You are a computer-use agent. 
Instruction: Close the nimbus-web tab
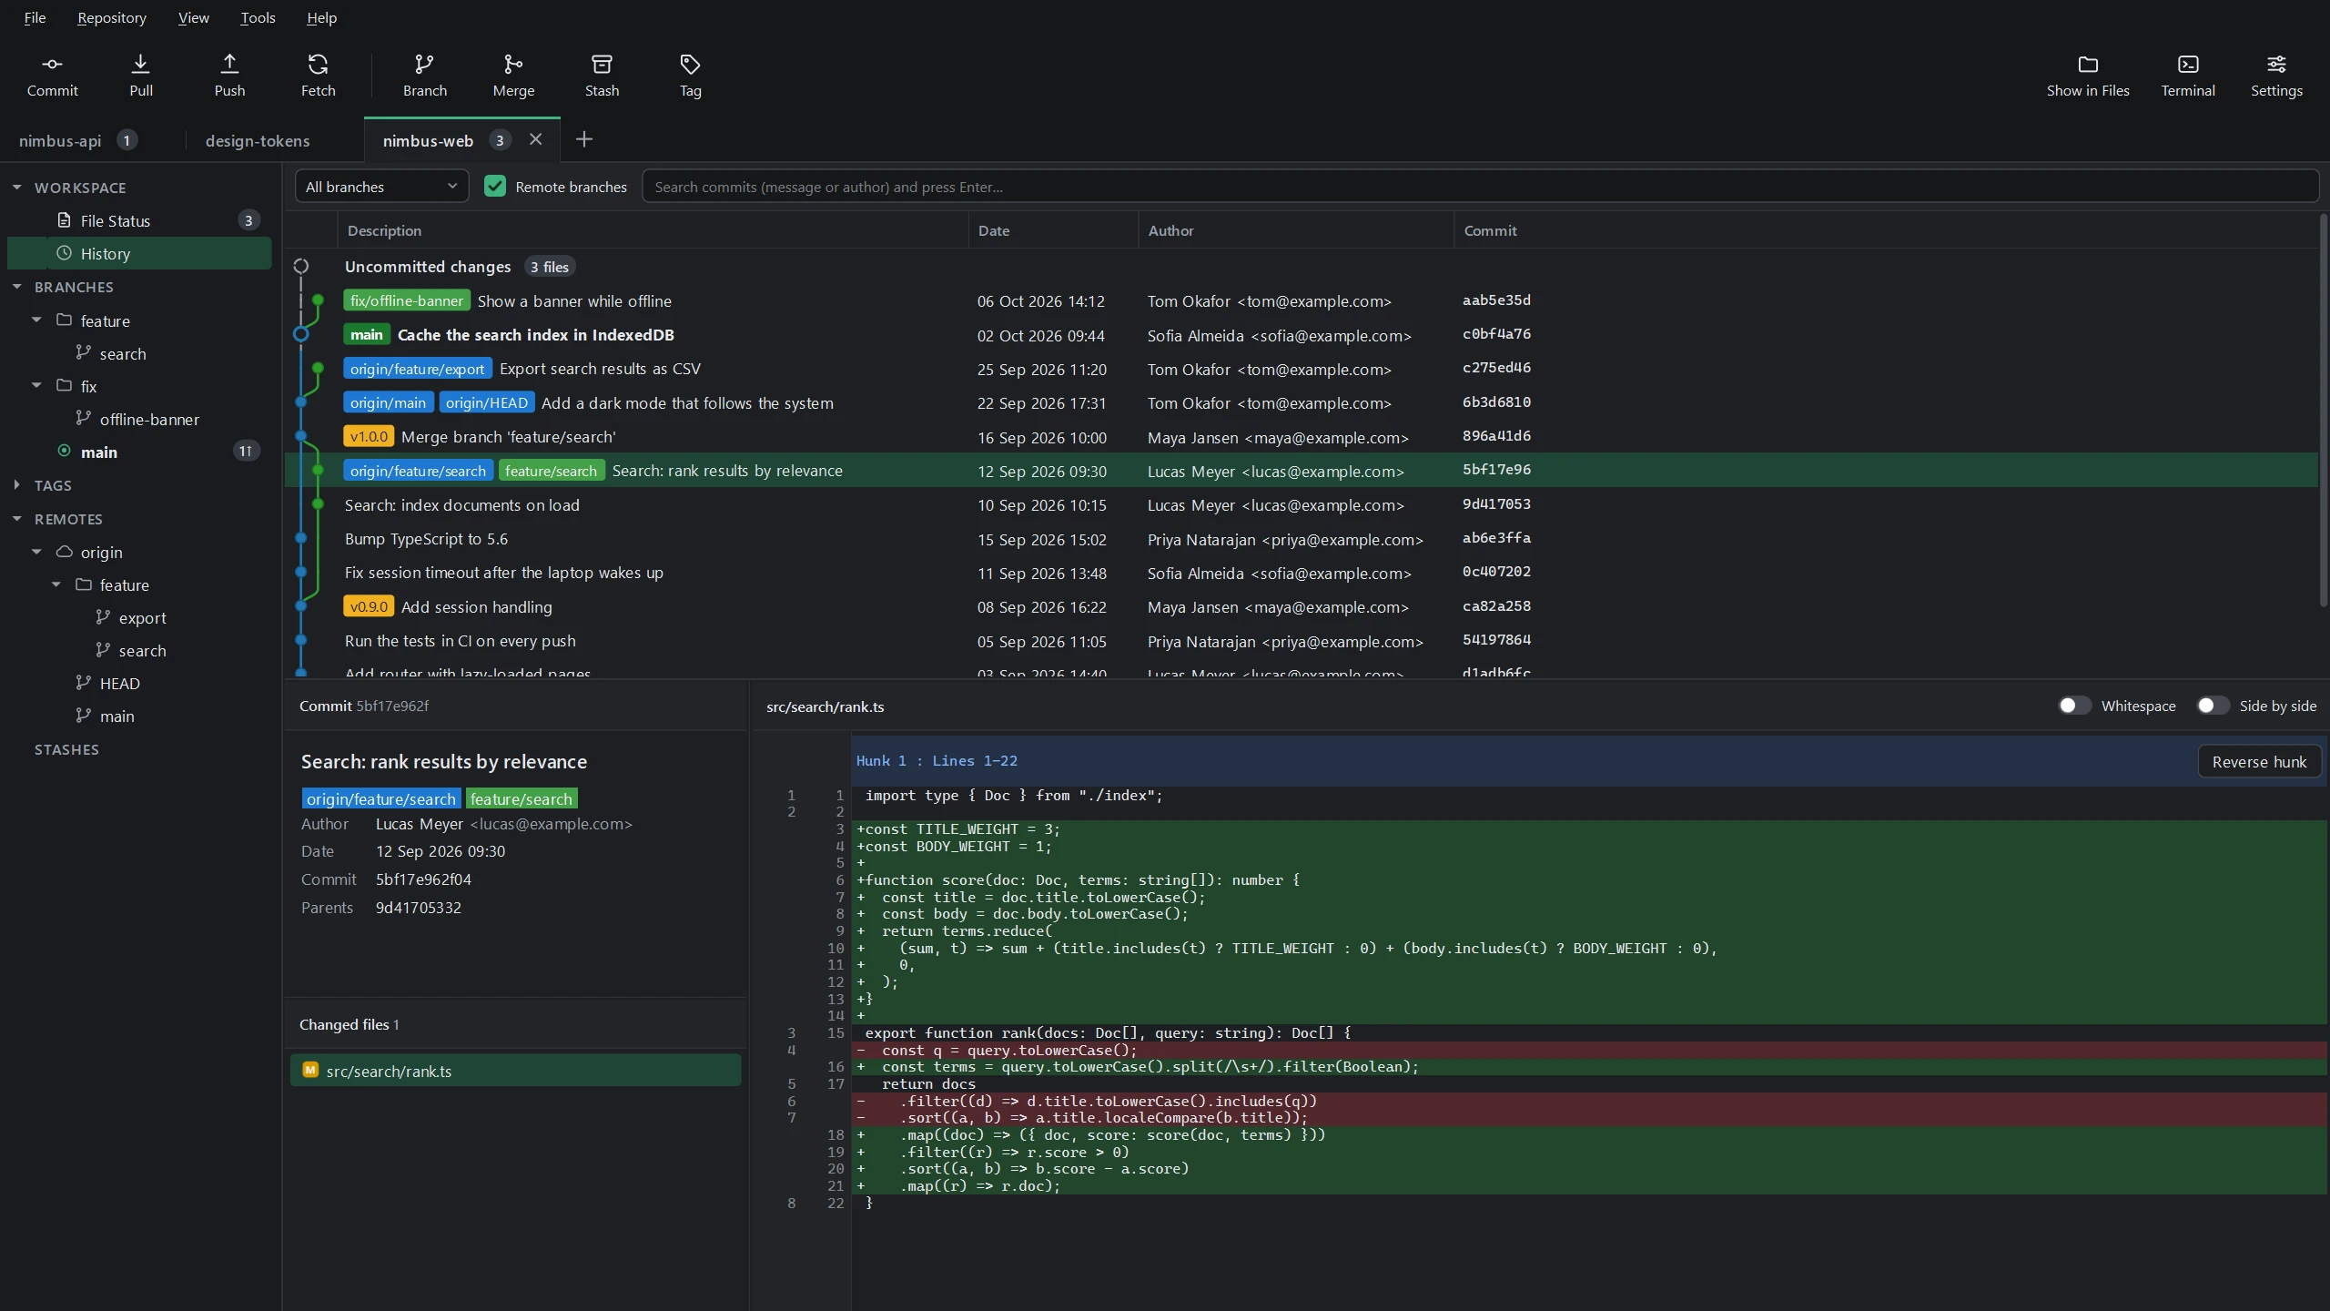pos(535,139)
